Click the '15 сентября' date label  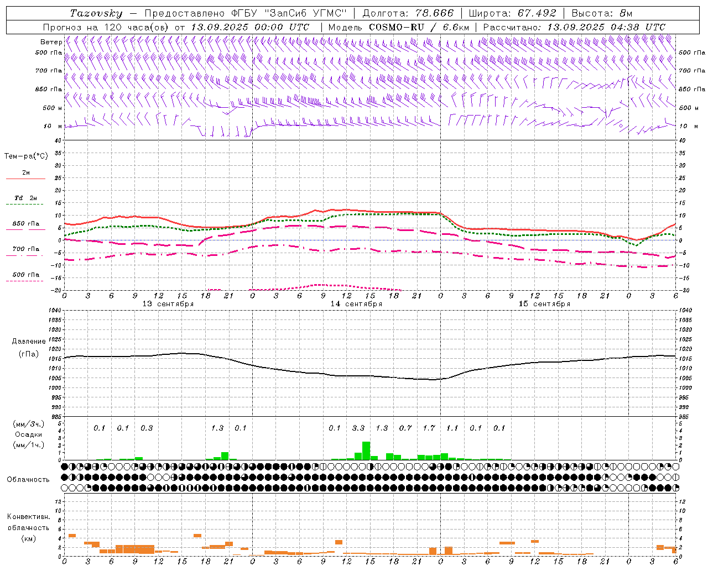click(544, 304)
